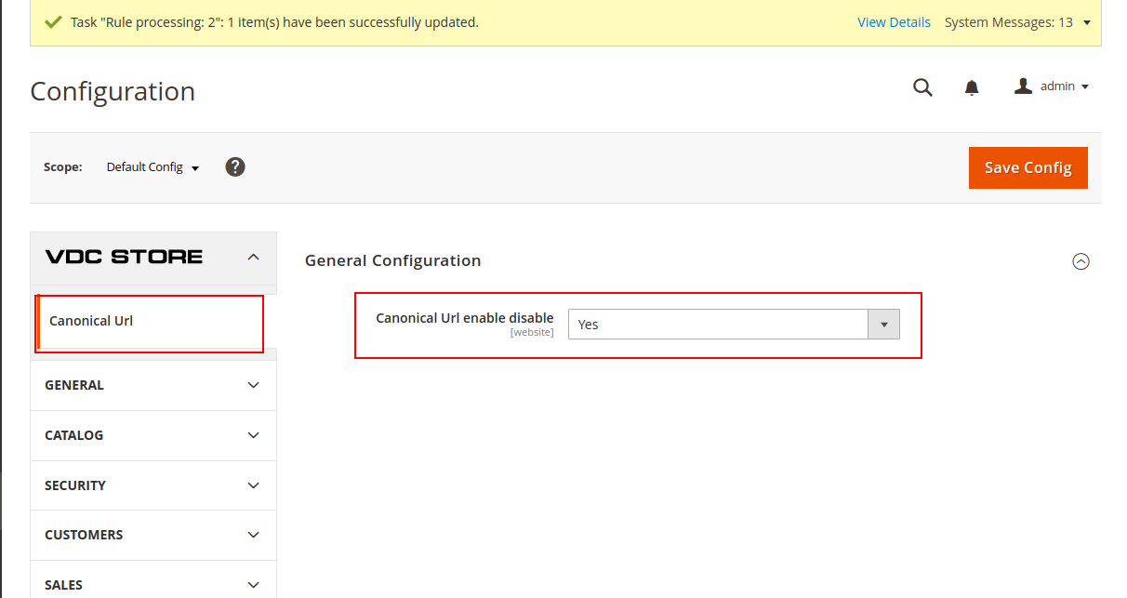This screenshot has height=598, width=1127.
Task: Click the General Configuration heading
Action: click(392, 261)
